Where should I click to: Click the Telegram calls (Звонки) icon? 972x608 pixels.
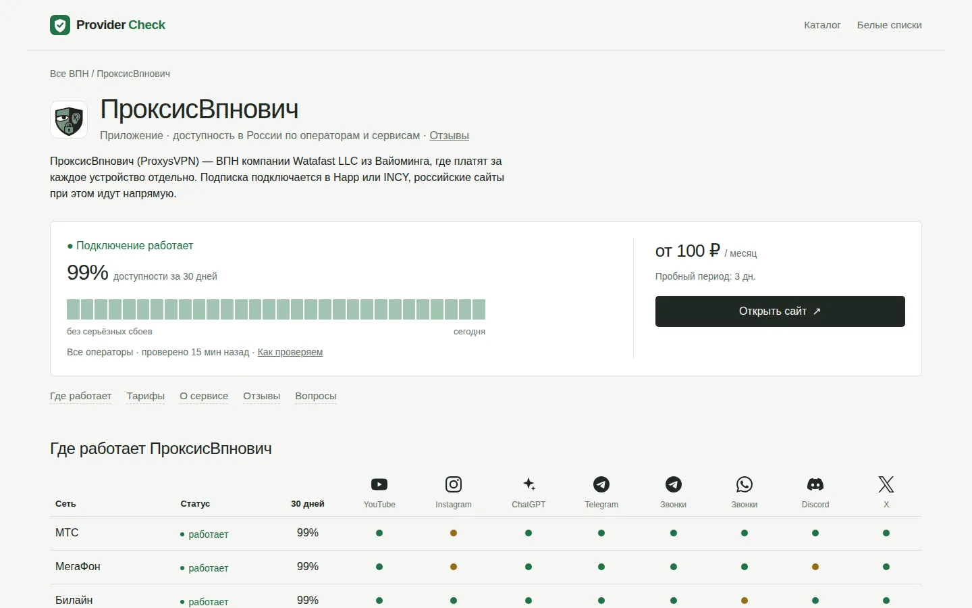[674, 484]
